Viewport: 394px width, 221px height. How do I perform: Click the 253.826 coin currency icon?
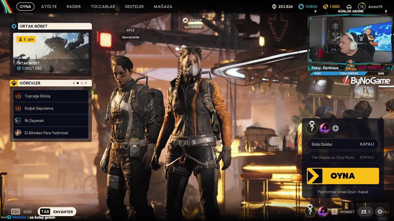[274, 6]
